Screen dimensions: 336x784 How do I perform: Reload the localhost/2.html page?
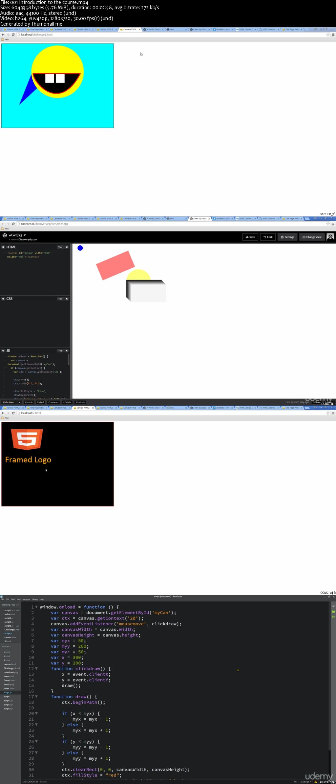pos(13,413)
